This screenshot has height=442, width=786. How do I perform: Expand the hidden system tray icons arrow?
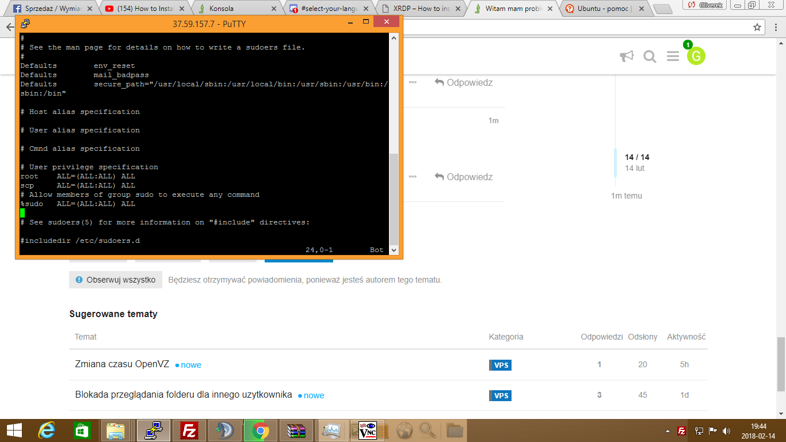[x=667, y=430]
